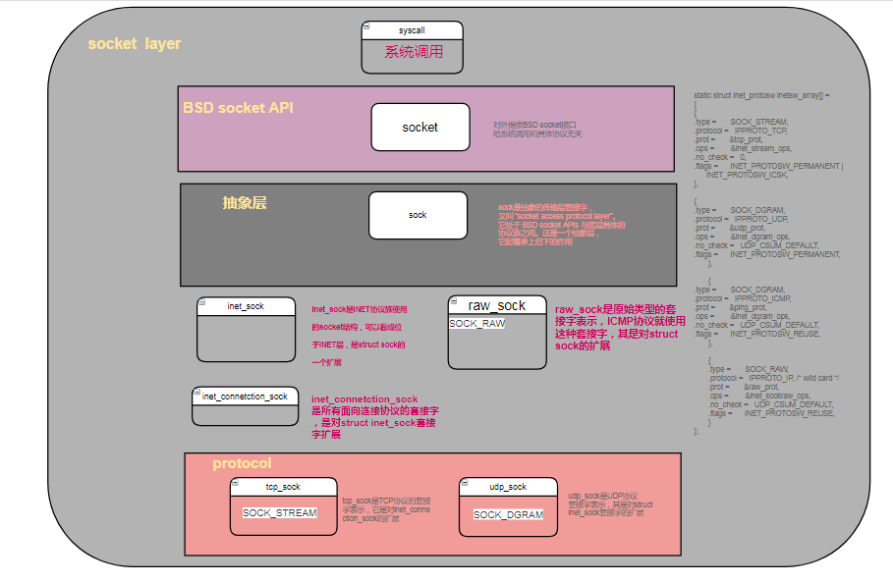The width and height of the screenshot is (893, 583).
Task: Select SOCK_DGRAM label in udp_sock box
Action: point(509,514)
